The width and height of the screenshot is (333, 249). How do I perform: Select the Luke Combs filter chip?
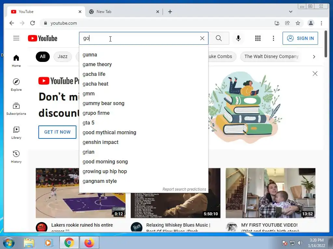[222, 57]
